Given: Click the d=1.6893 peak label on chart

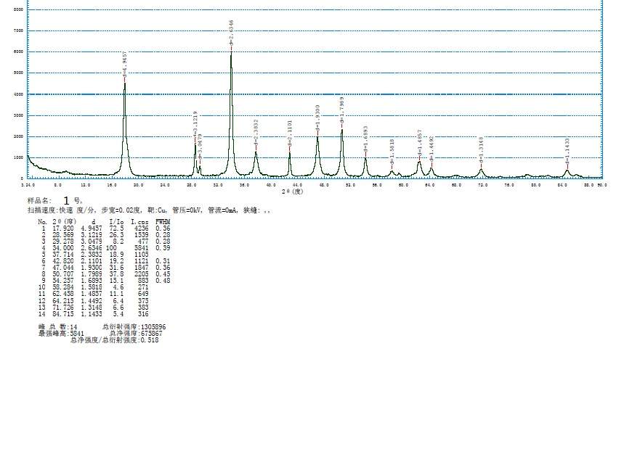Looking at the screenshot, I should (x=365, y=139).
